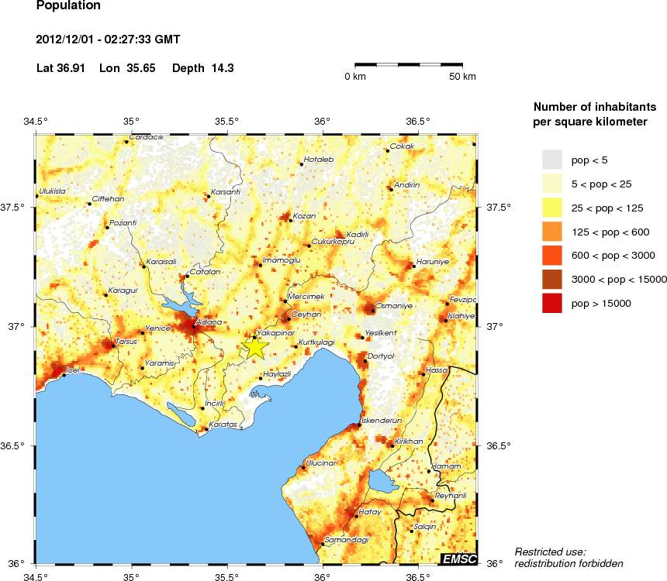Pick the '125 < pop < 600' orange swatch
667x581 pixels.
pyautogui.click(x=552, y=232)
